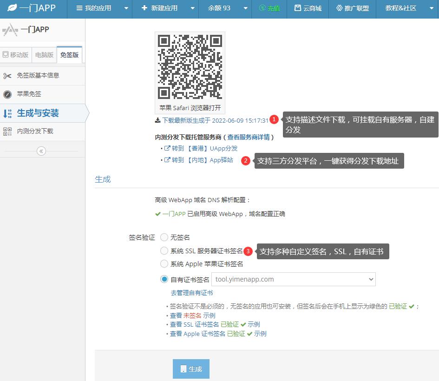Image resolution: width=439 pixels, height=381 pixels.
Task: Go to 转到【内地】App驿站 link
Action: point(202,160)
